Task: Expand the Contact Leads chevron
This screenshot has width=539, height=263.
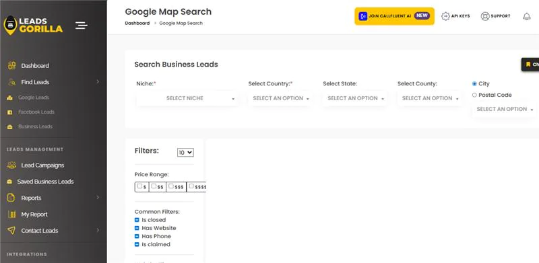Action: [98, 230]
